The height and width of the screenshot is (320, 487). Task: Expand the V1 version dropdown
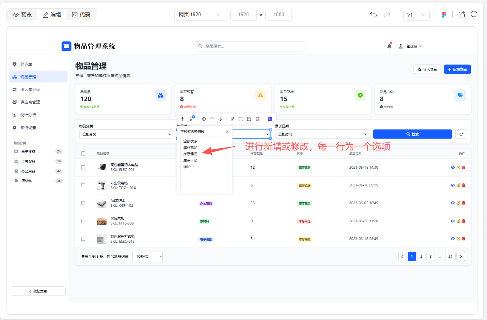pyautogui.click(x=416, y=15)
